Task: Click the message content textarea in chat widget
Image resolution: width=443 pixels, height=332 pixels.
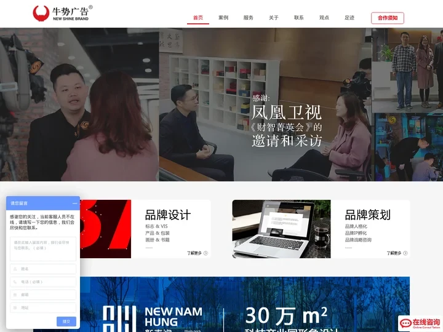Action: click(x=43, y=249)
